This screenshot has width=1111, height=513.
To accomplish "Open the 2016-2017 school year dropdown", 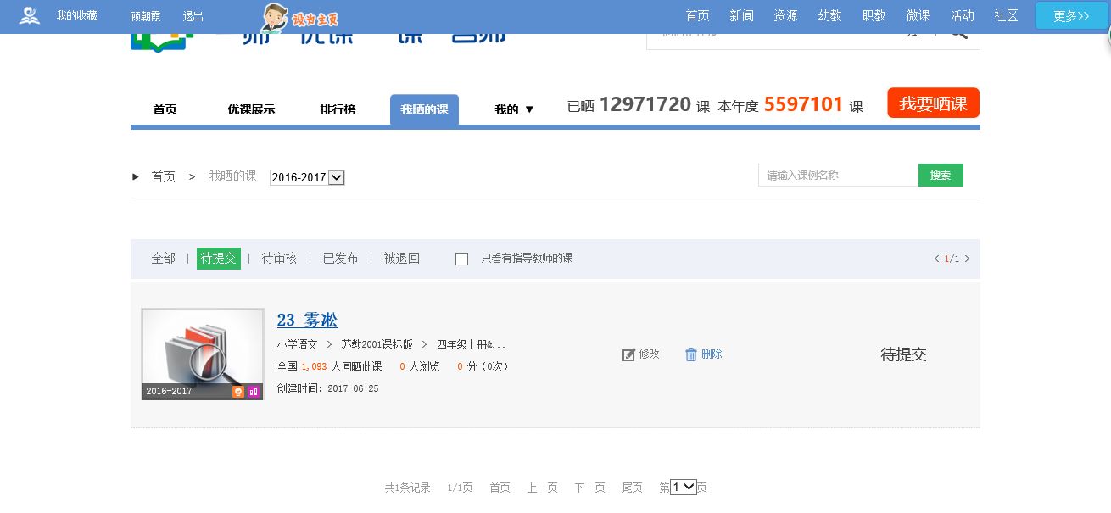I will coord(307,177).
